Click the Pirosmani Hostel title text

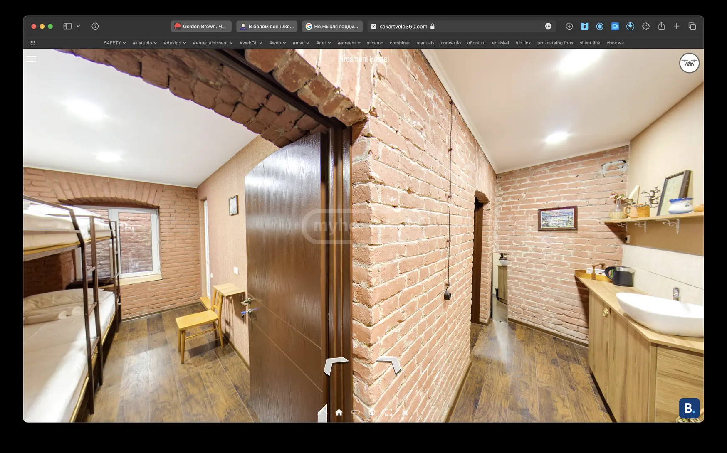coord(363,59)
